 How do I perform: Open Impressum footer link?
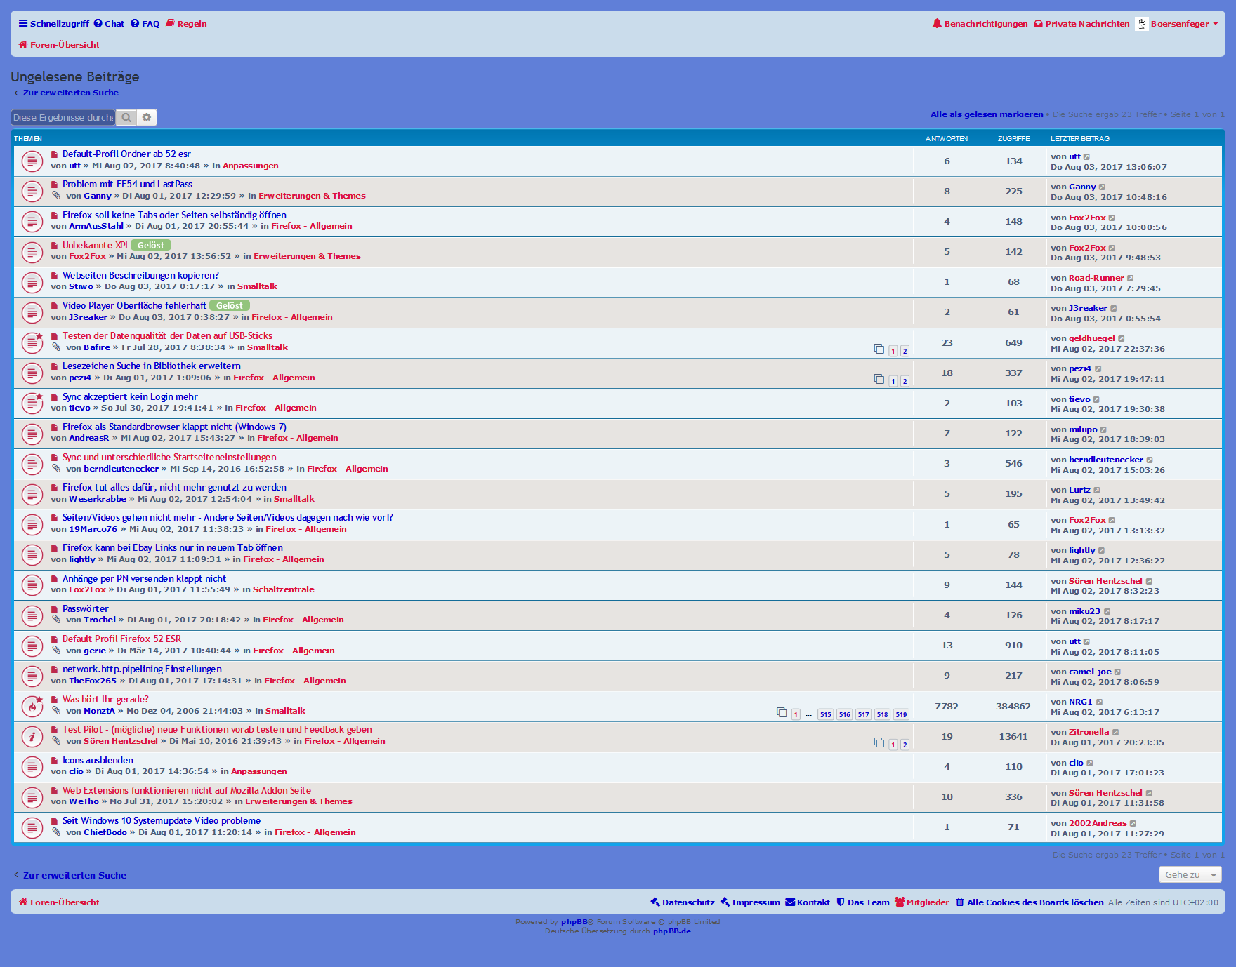point(750,902)
